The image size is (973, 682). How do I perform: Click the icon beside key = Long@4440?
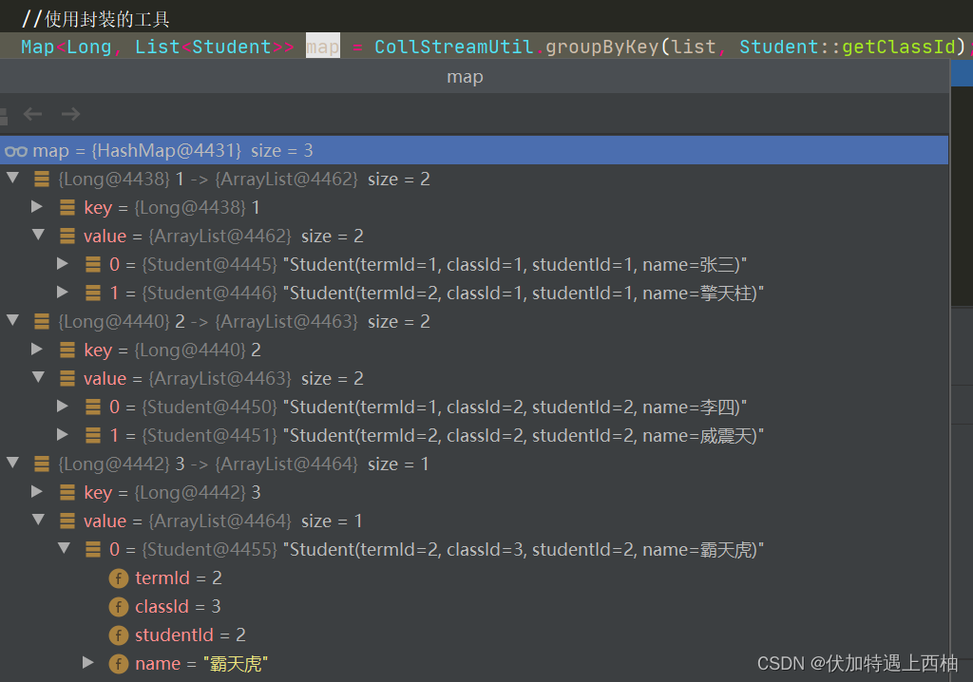click(x=67, y=350)
